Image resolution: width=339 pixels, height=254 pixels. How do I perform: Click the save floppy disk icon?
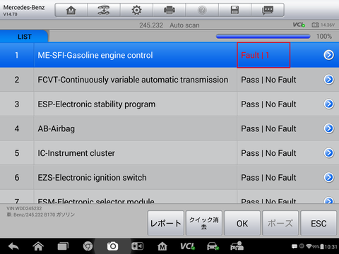point(234,10)
